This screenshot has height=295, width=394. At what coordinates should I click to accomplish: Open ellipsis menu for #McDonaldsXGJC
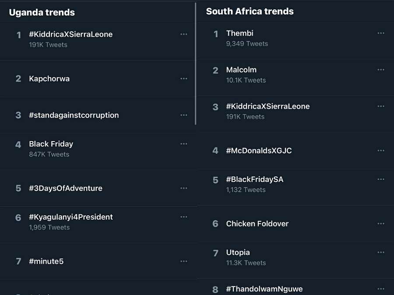click(x=381, y=150)
